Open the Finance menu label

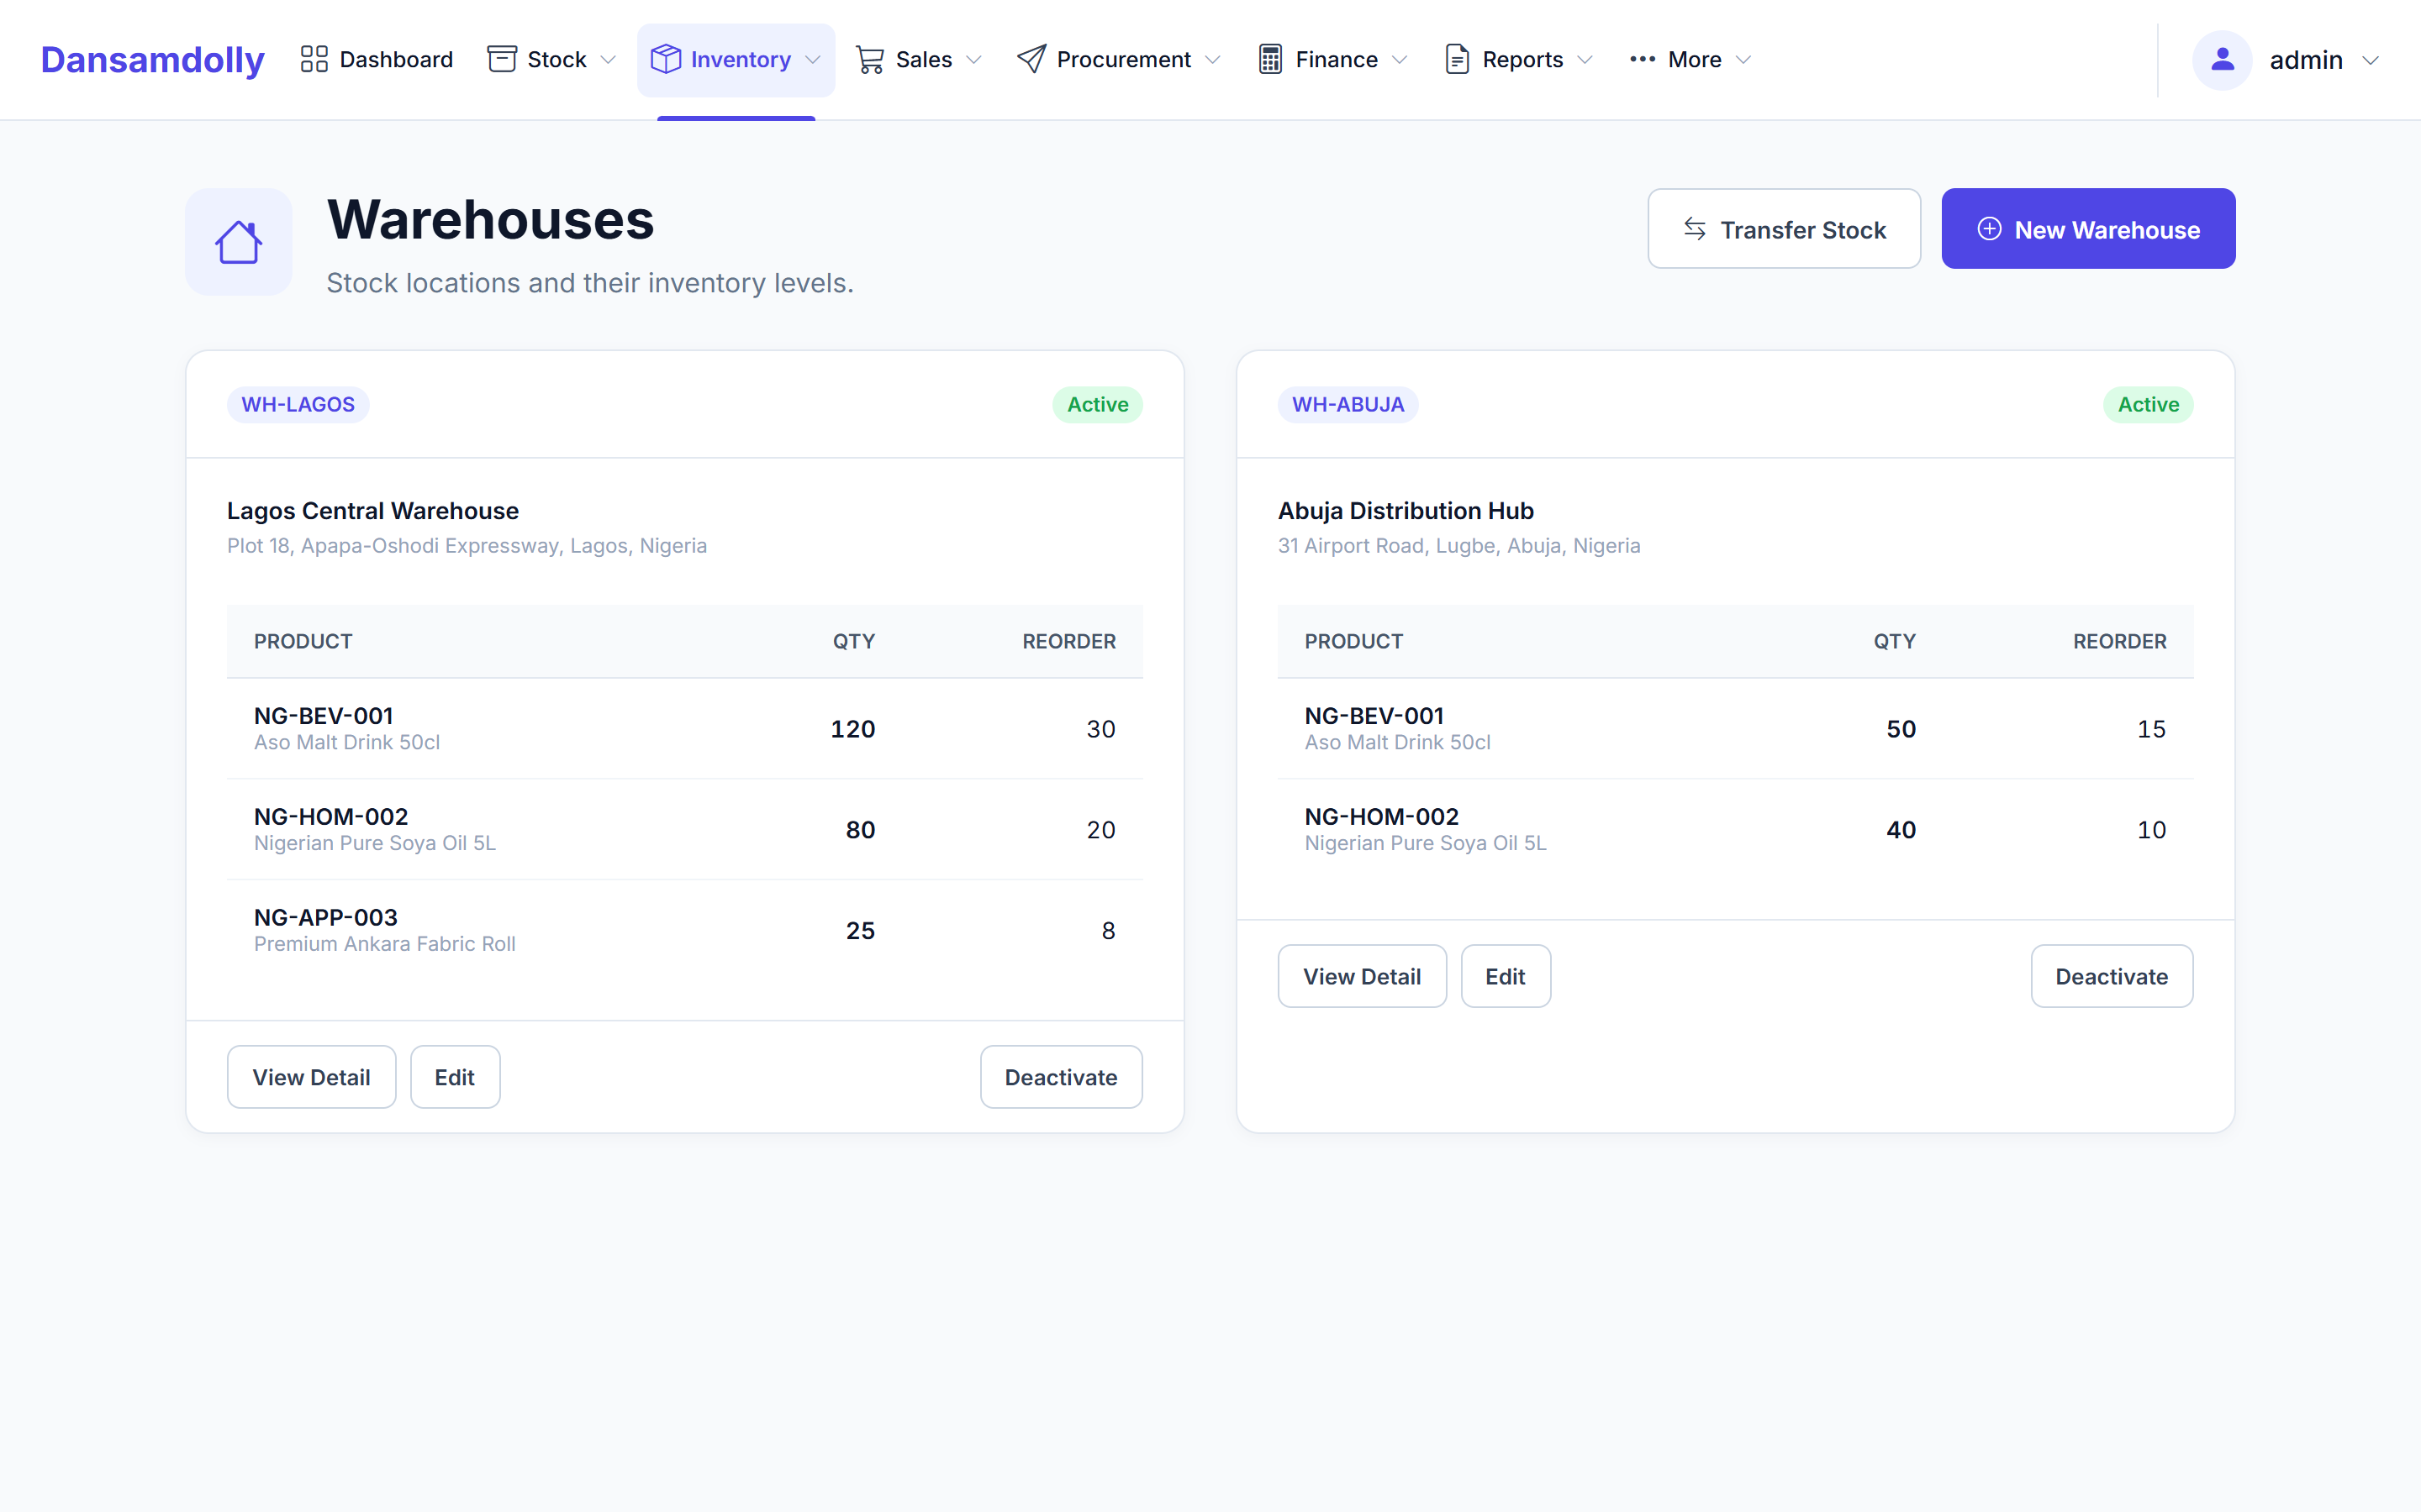click(x=1337, y=60)
